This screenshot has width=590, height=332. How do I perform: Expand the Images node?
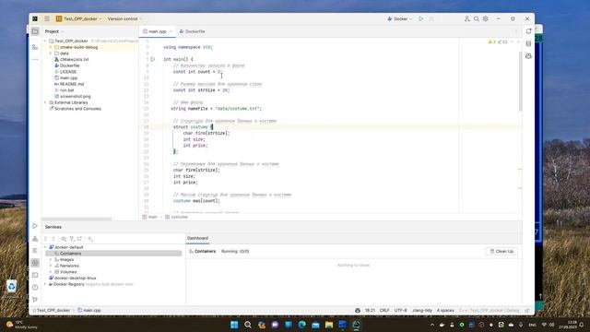coord(51,260)
